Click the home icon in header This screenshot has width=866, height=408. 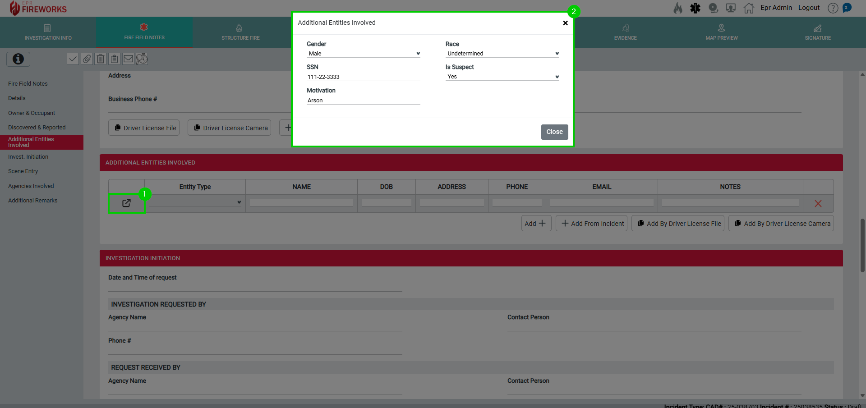[x=749, y=8]
